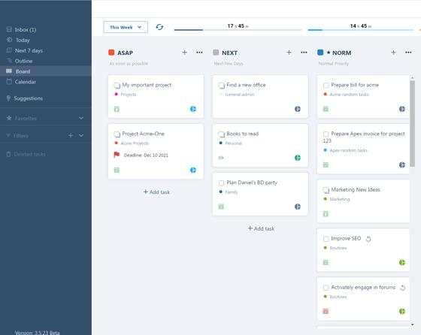Viewport: 421px width, 335px height.
Task: Check Prepare Apex invoice for project 123
Action: [x=326, y=134]
